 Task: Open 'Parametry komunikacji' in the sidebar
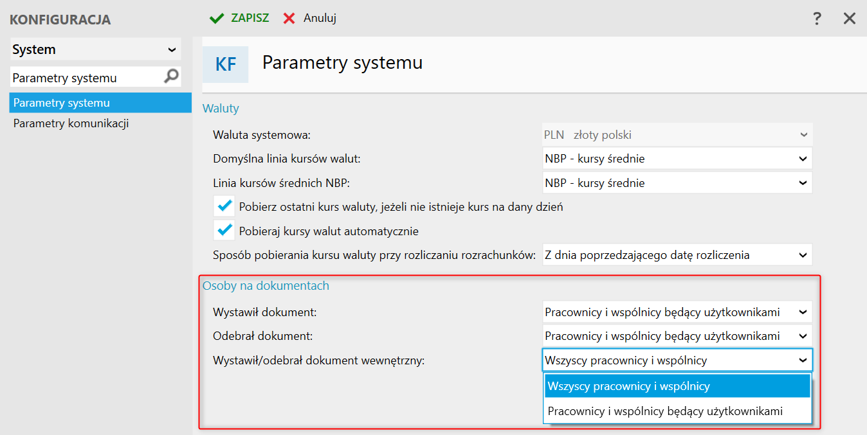click(71, 123)
